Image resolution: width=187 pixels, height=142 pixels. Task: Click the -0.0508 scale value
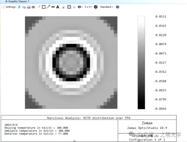coord(160,81)
